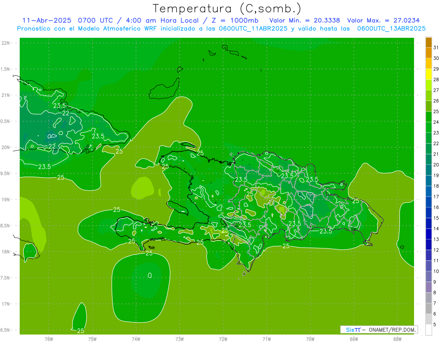Viewport: 446px width, 344px height.
Task: Click the '18' value on the color scale
Action: (436, 186)
